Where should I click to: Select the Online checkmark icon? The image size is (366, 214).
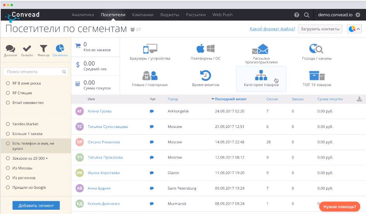27,49
